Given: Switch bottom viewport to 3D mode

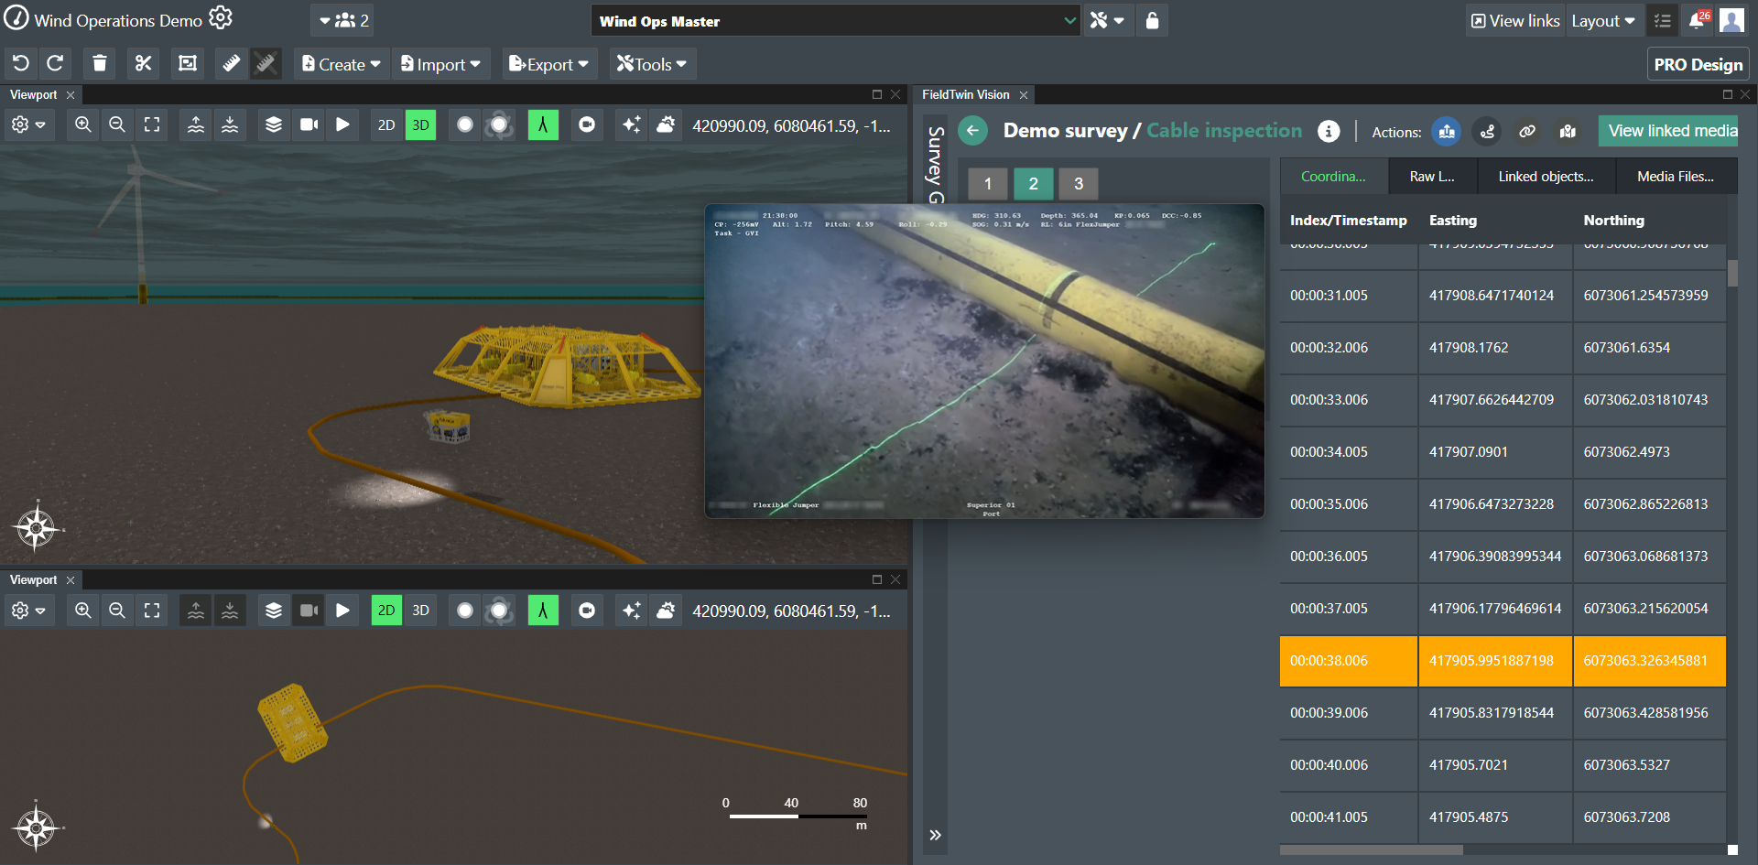Looking at the screenshot, I should click(420, 611).
